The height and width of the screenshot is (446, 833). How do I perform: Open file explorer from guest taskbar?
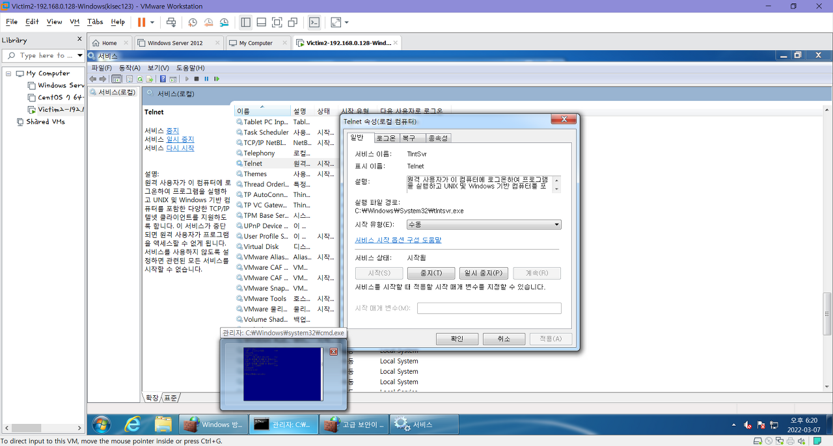[163, 425]
